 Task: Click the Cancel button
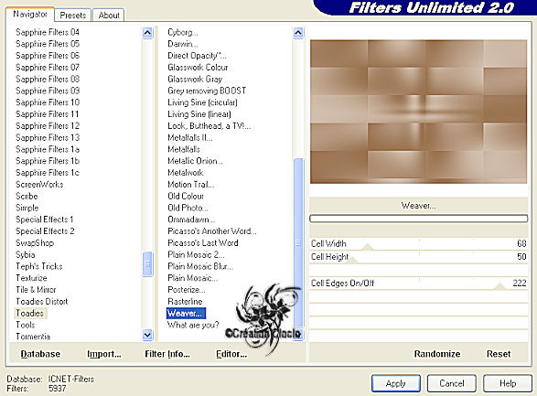[451, 383]
